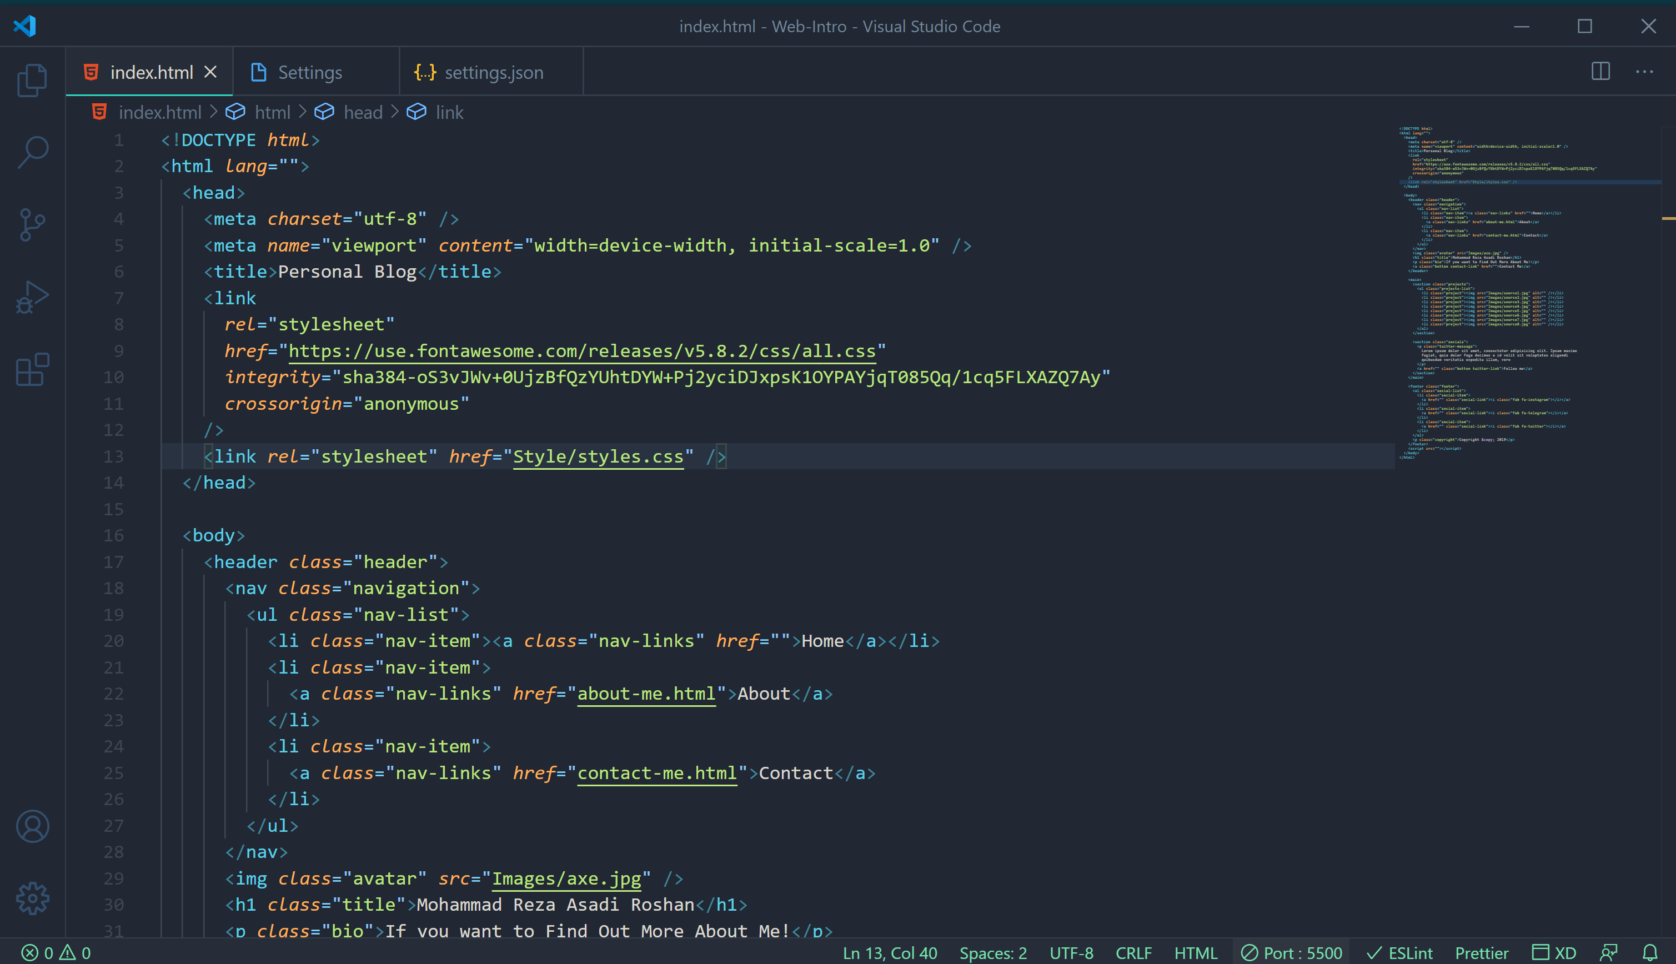The height and width of the screenshot is (964, 1676).
Task: Open the Explorer view in activity bar
Action: 32,80
